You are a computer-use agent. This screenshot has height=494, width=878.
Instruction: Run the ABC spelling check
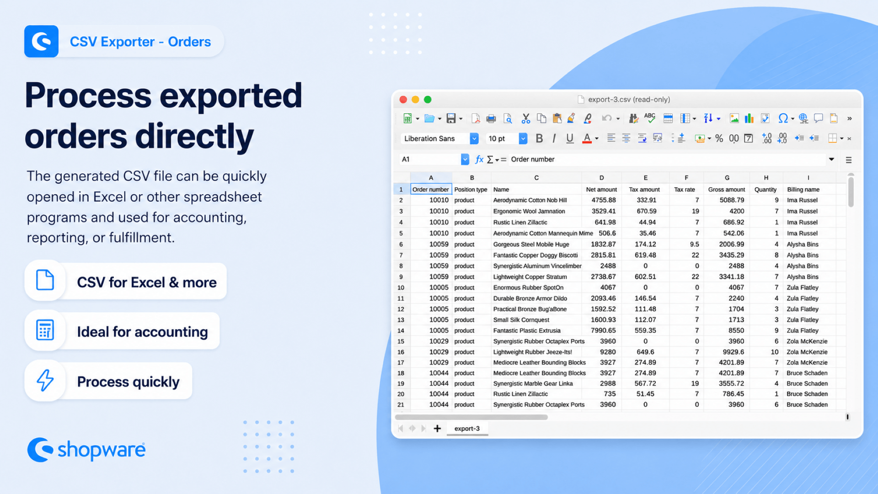point(650,118)
